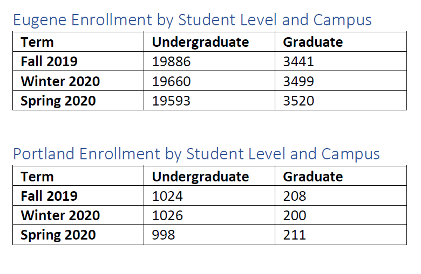
Task: Select the cell with value 3499
Action: 298,81
